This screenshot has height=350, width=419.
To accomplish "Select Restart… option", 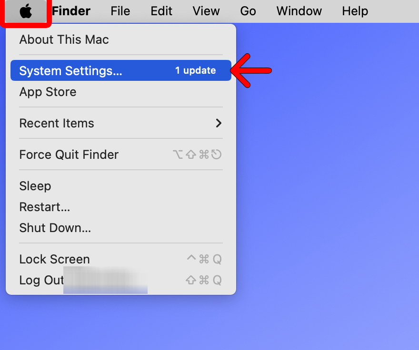I will 44,207.
